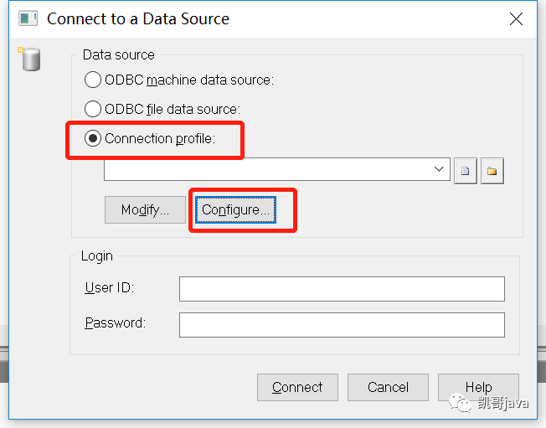546x428 pixels.
Task: Click the connection profile file select icon
Action: click(x=466, y=171)
